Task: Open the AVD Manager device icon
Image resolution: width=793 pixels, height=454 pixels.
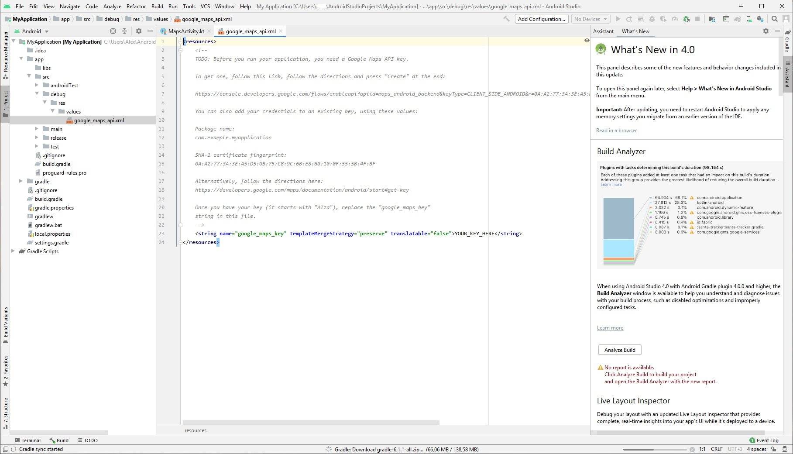Action: pyautogui.click(x=749, y=19)
